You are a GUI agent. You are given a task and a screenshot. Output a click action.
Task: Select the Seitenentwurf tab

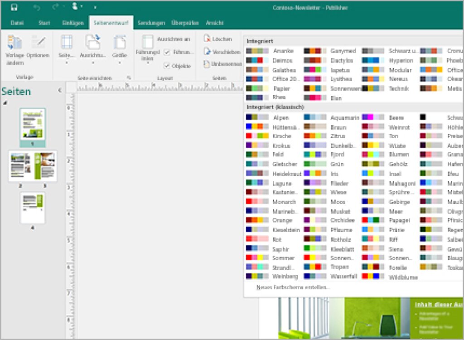[x=111, y=23]
